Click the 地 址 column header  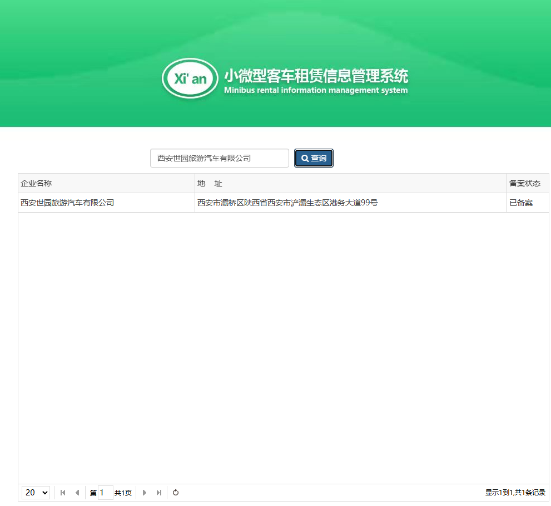tap(351, 183)
